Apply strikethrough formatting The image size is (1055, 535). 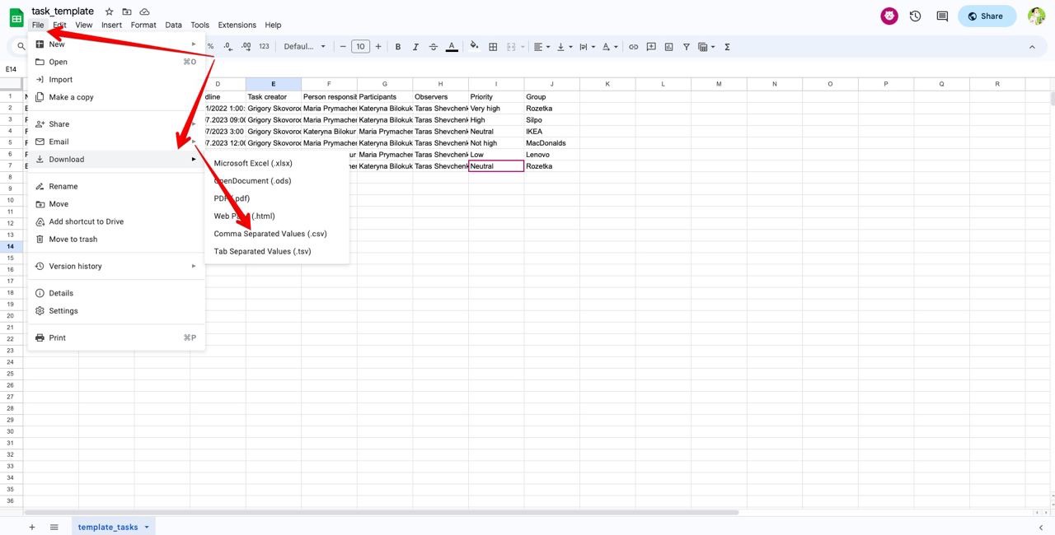434,47
